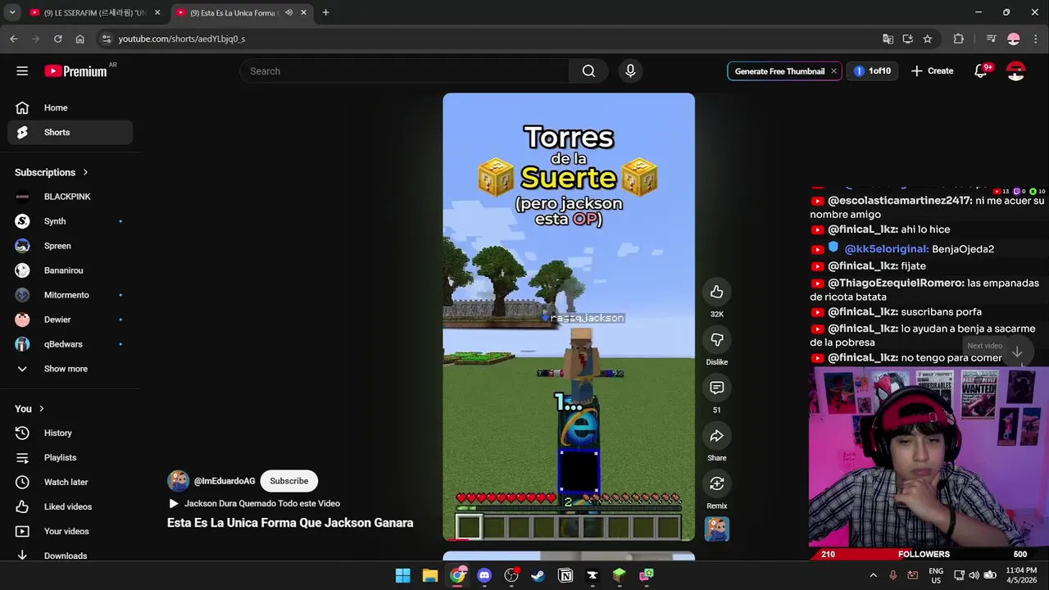Click the address bar URL

(181, 39)
